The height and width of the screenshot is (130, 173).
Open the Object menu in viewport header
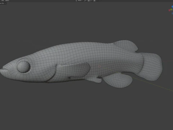(x=7, y=0)
